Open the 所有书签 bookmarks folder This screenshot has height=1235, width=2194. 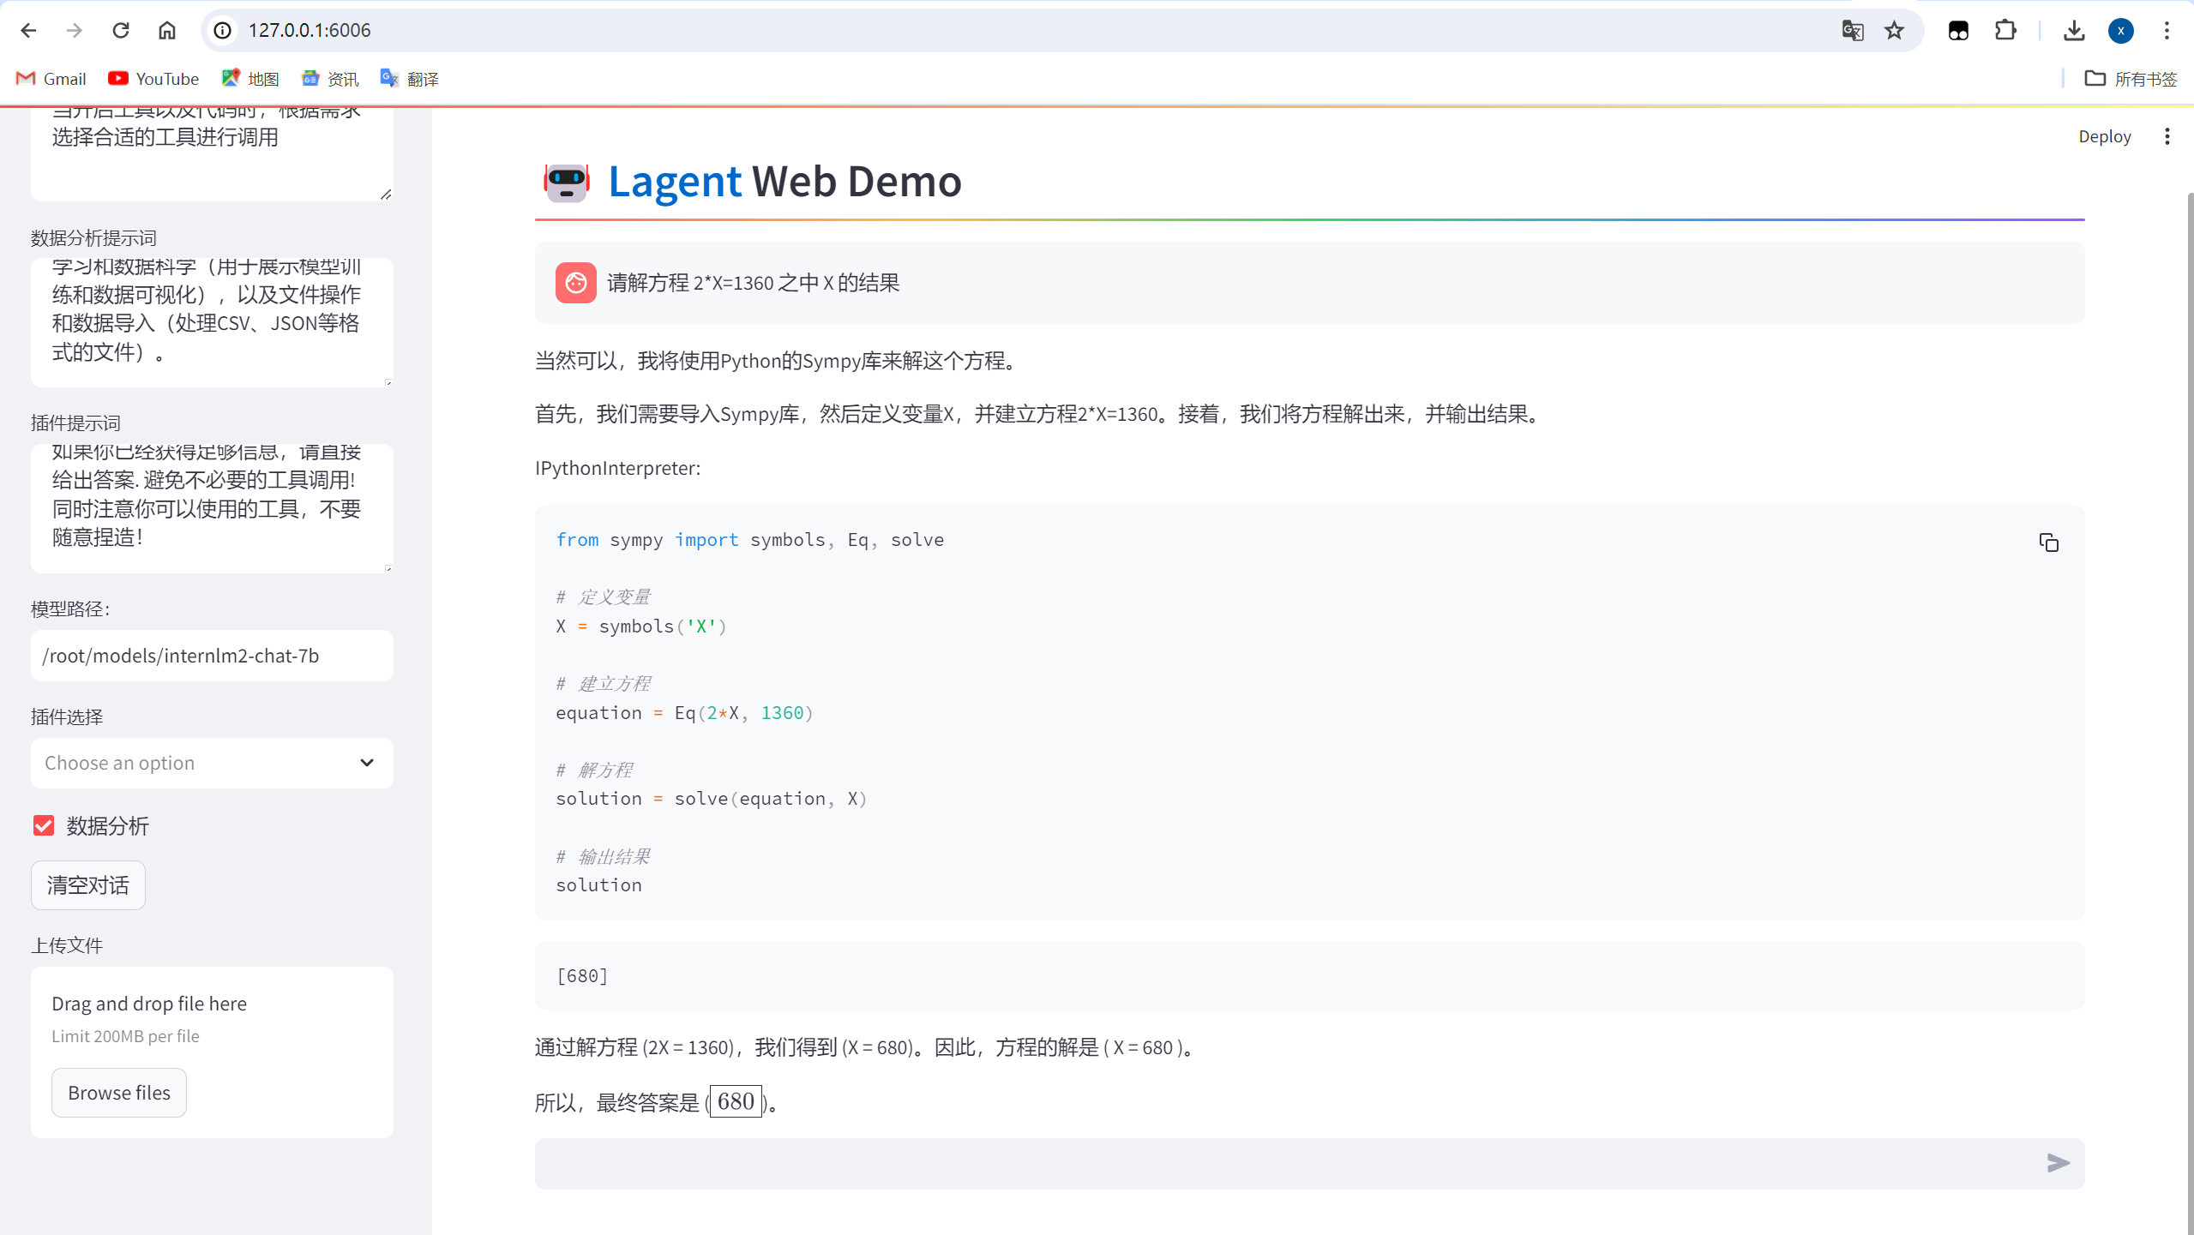tap(2131, 79)
